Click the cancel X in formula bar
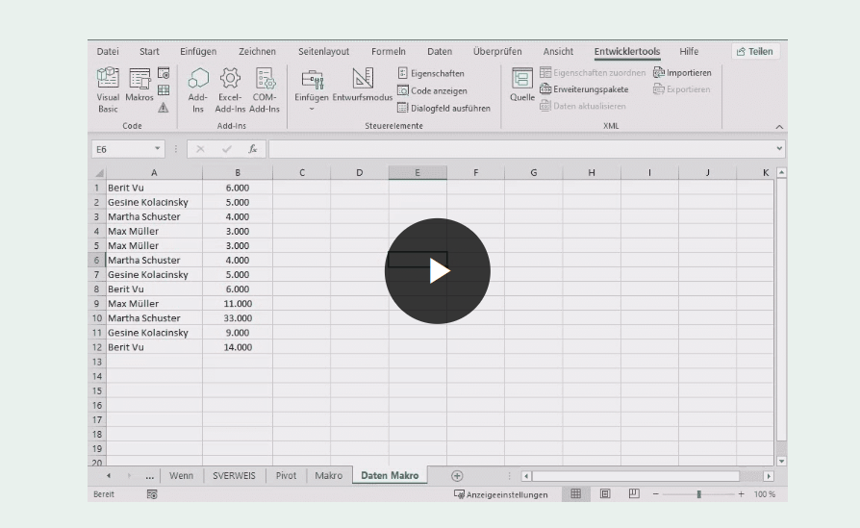The height and width of the screenshot is (528, 860). click(x=200, y=149)
